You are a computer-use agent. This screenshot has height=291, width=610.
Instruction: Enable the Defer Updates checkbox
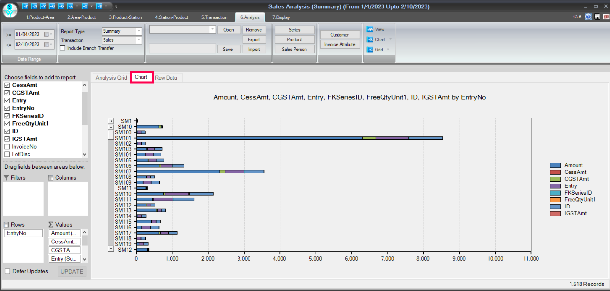click(x=7, y=271)
